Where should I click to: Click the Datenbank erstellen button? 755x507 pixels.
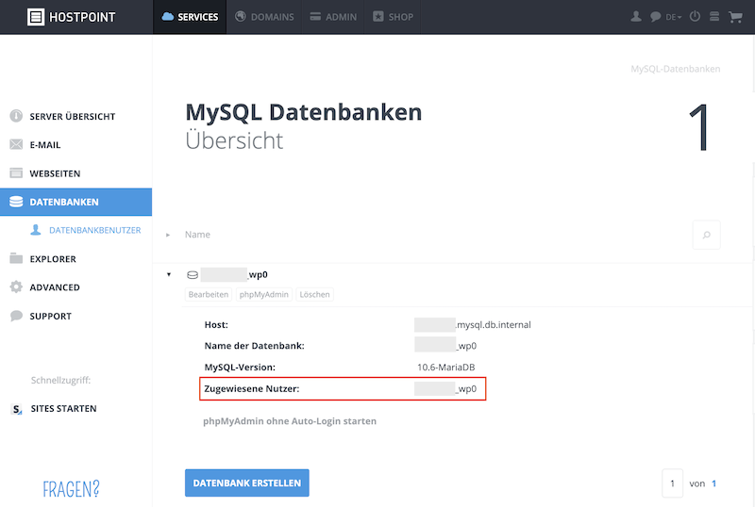pos(247,482)
